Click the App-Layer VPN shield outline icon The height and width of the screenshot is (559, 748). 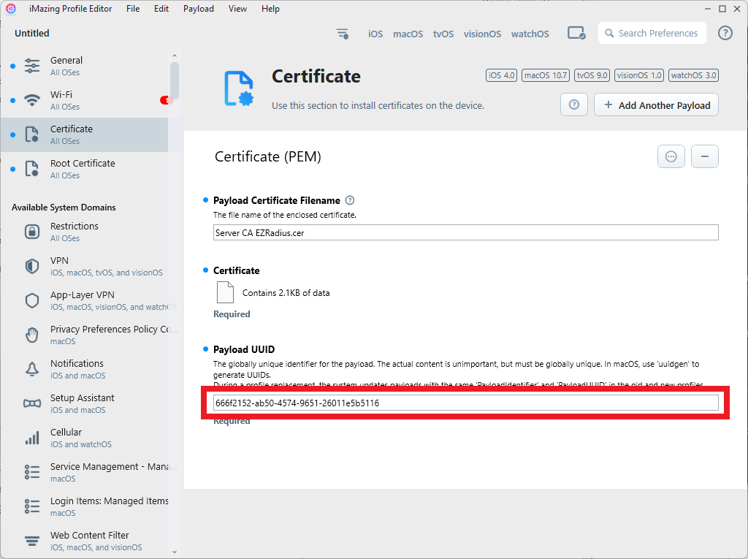point(32,301)
